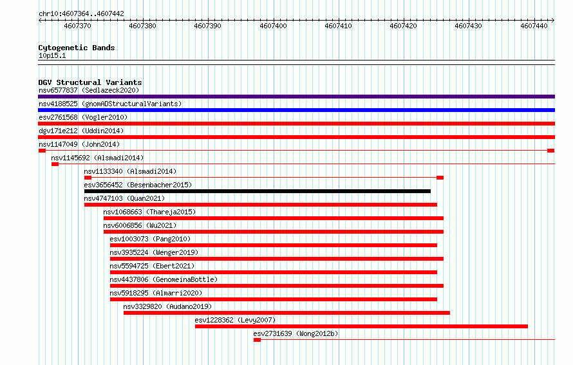Click the red nsv3935224 Wenger2019 bar
This screenshot has height=365, width=573.
pyautogui.click(x=277, y=259)
